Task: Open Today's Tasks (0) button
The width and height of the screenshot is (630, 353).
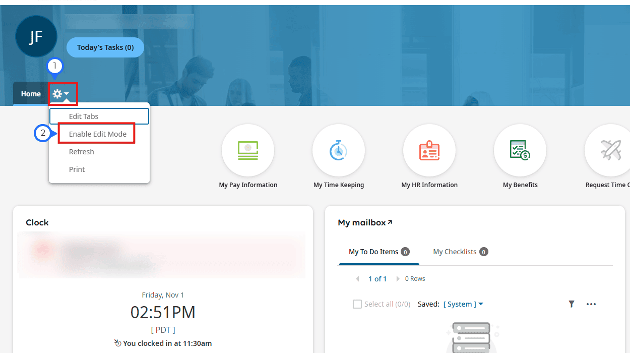Action: [x=105, y=47]
